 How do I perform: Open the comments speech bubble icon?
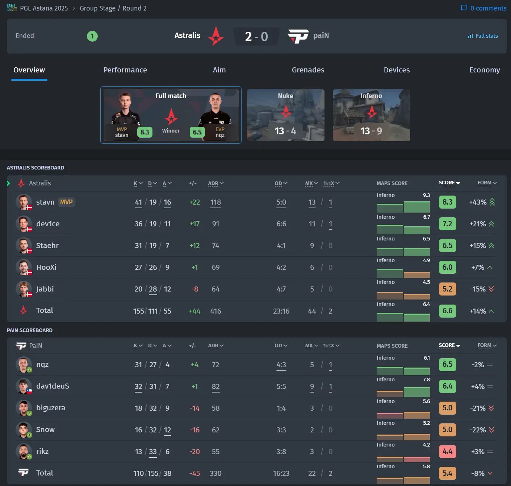(464, 8)
